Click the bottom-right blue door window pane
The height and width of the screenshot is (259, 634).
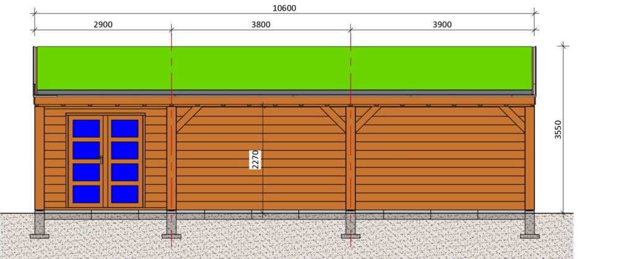pos(124,194)
